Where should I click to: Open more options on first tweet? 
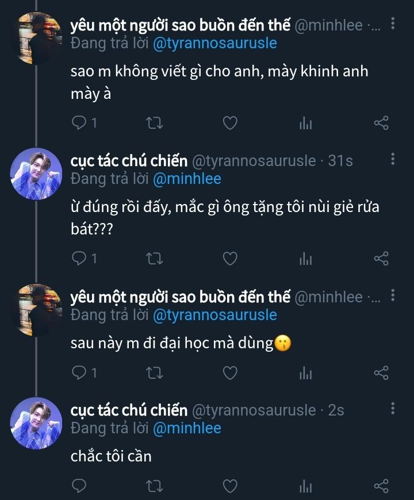(x=393, y=24)
